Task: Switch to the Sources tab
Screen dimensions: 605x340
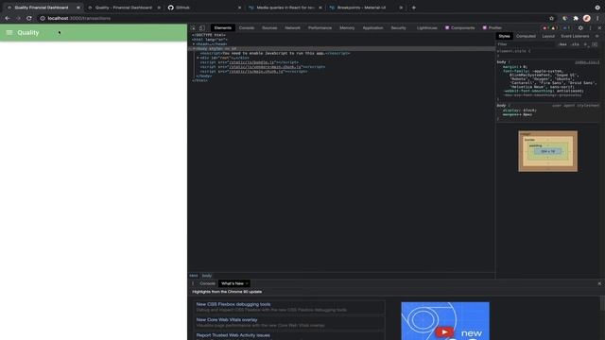Action: coord(269,27)
